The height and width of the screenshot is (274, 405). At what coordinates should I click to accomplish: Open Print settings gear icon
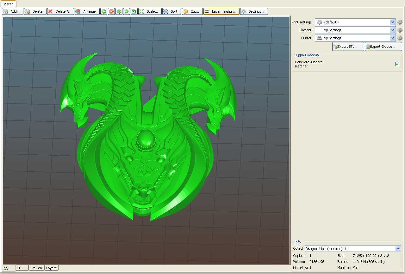pyautogui.click(x=400, y=22)
